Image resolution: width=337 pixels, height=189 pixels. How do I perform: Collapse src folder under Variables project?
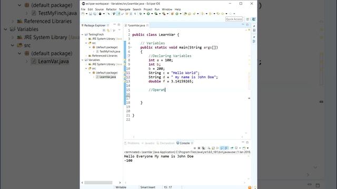pyautogui.click(x=86, y=68)
